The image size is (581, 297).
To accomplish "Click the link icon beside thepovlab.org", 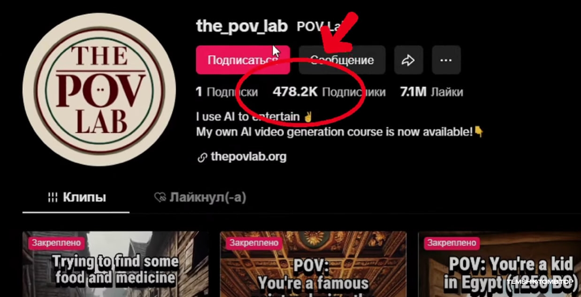I will pos(202,157).
